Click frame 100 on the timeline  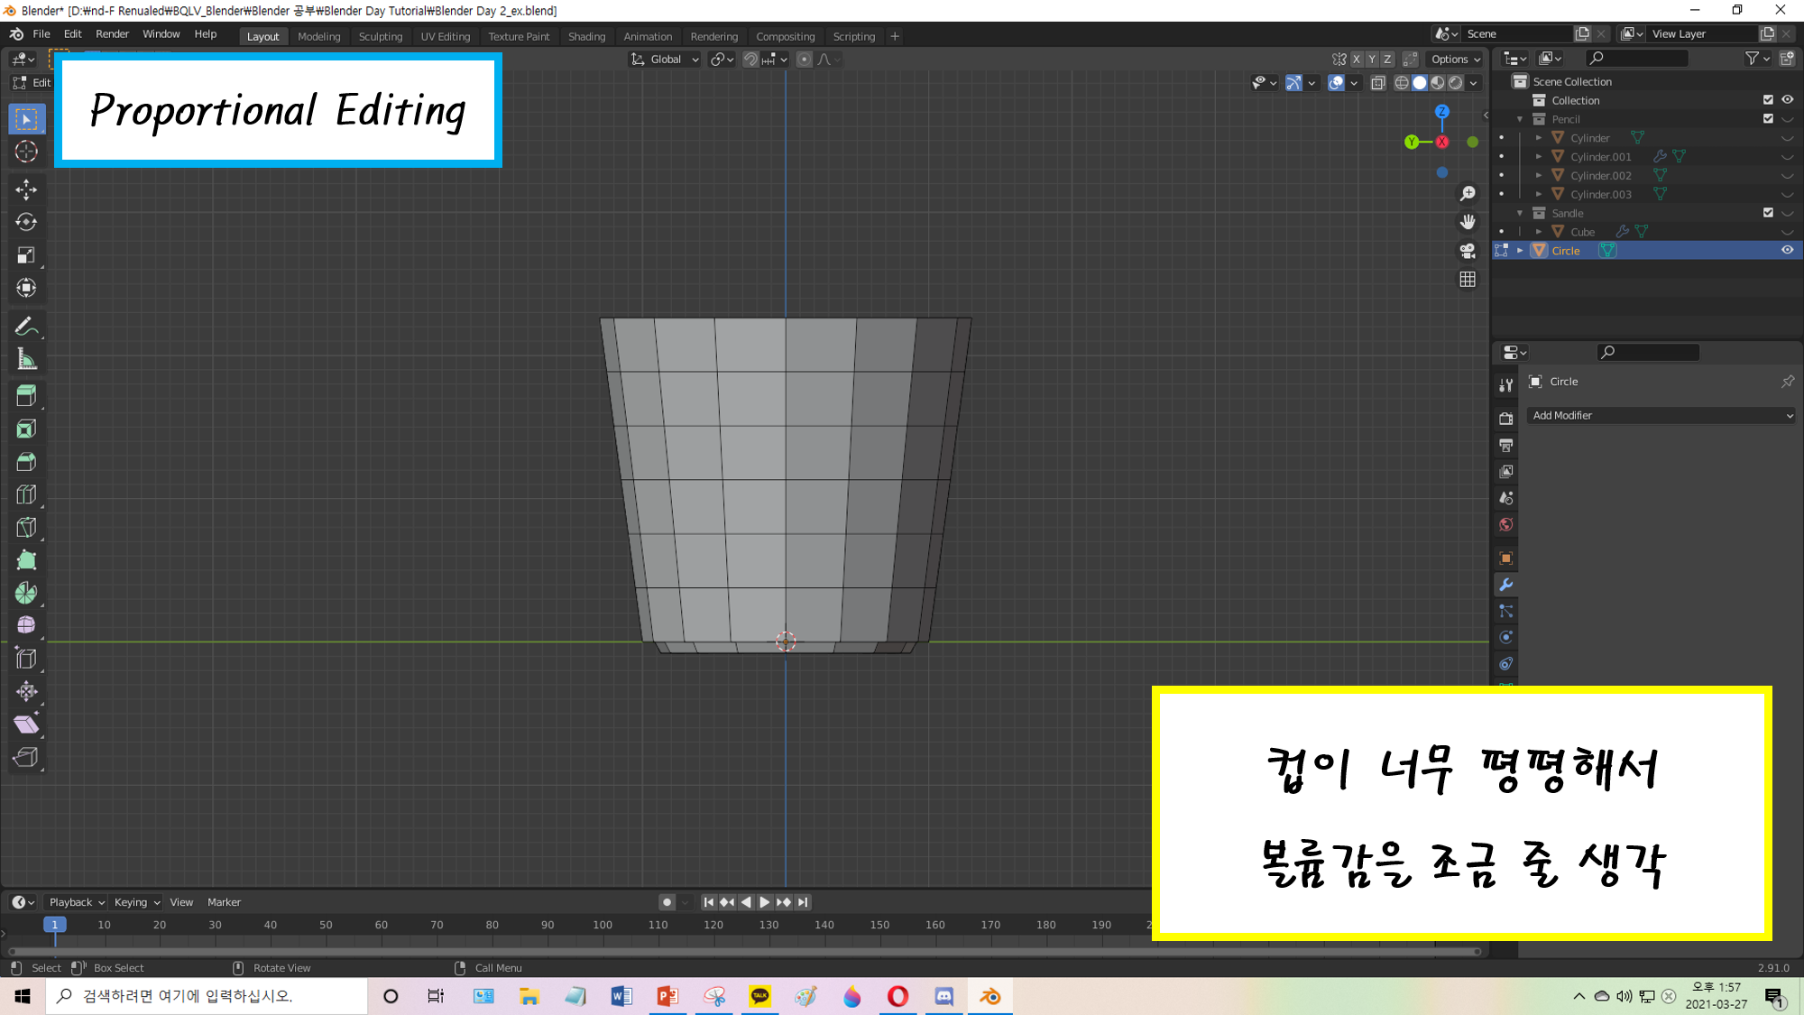pyautogui.click(x=603, y=926)
